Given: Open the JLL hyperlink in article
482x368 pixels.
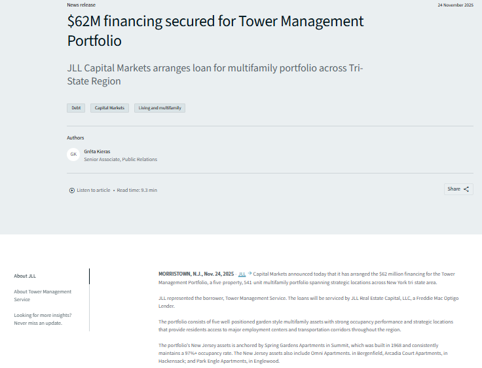Looking at the screenshot, I should pyautogui.click(x=242, y=274).
